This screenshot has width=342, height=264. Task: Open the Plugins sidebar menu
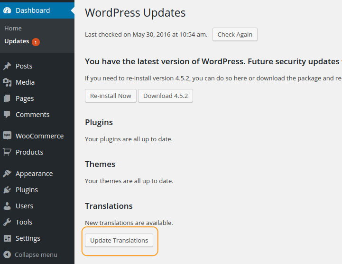pos(27,190)
